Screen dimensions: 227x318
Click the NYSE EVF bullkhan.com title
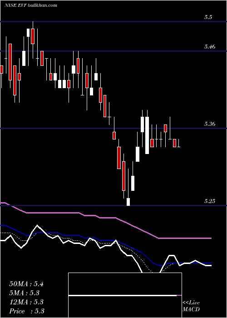point(30,5)
